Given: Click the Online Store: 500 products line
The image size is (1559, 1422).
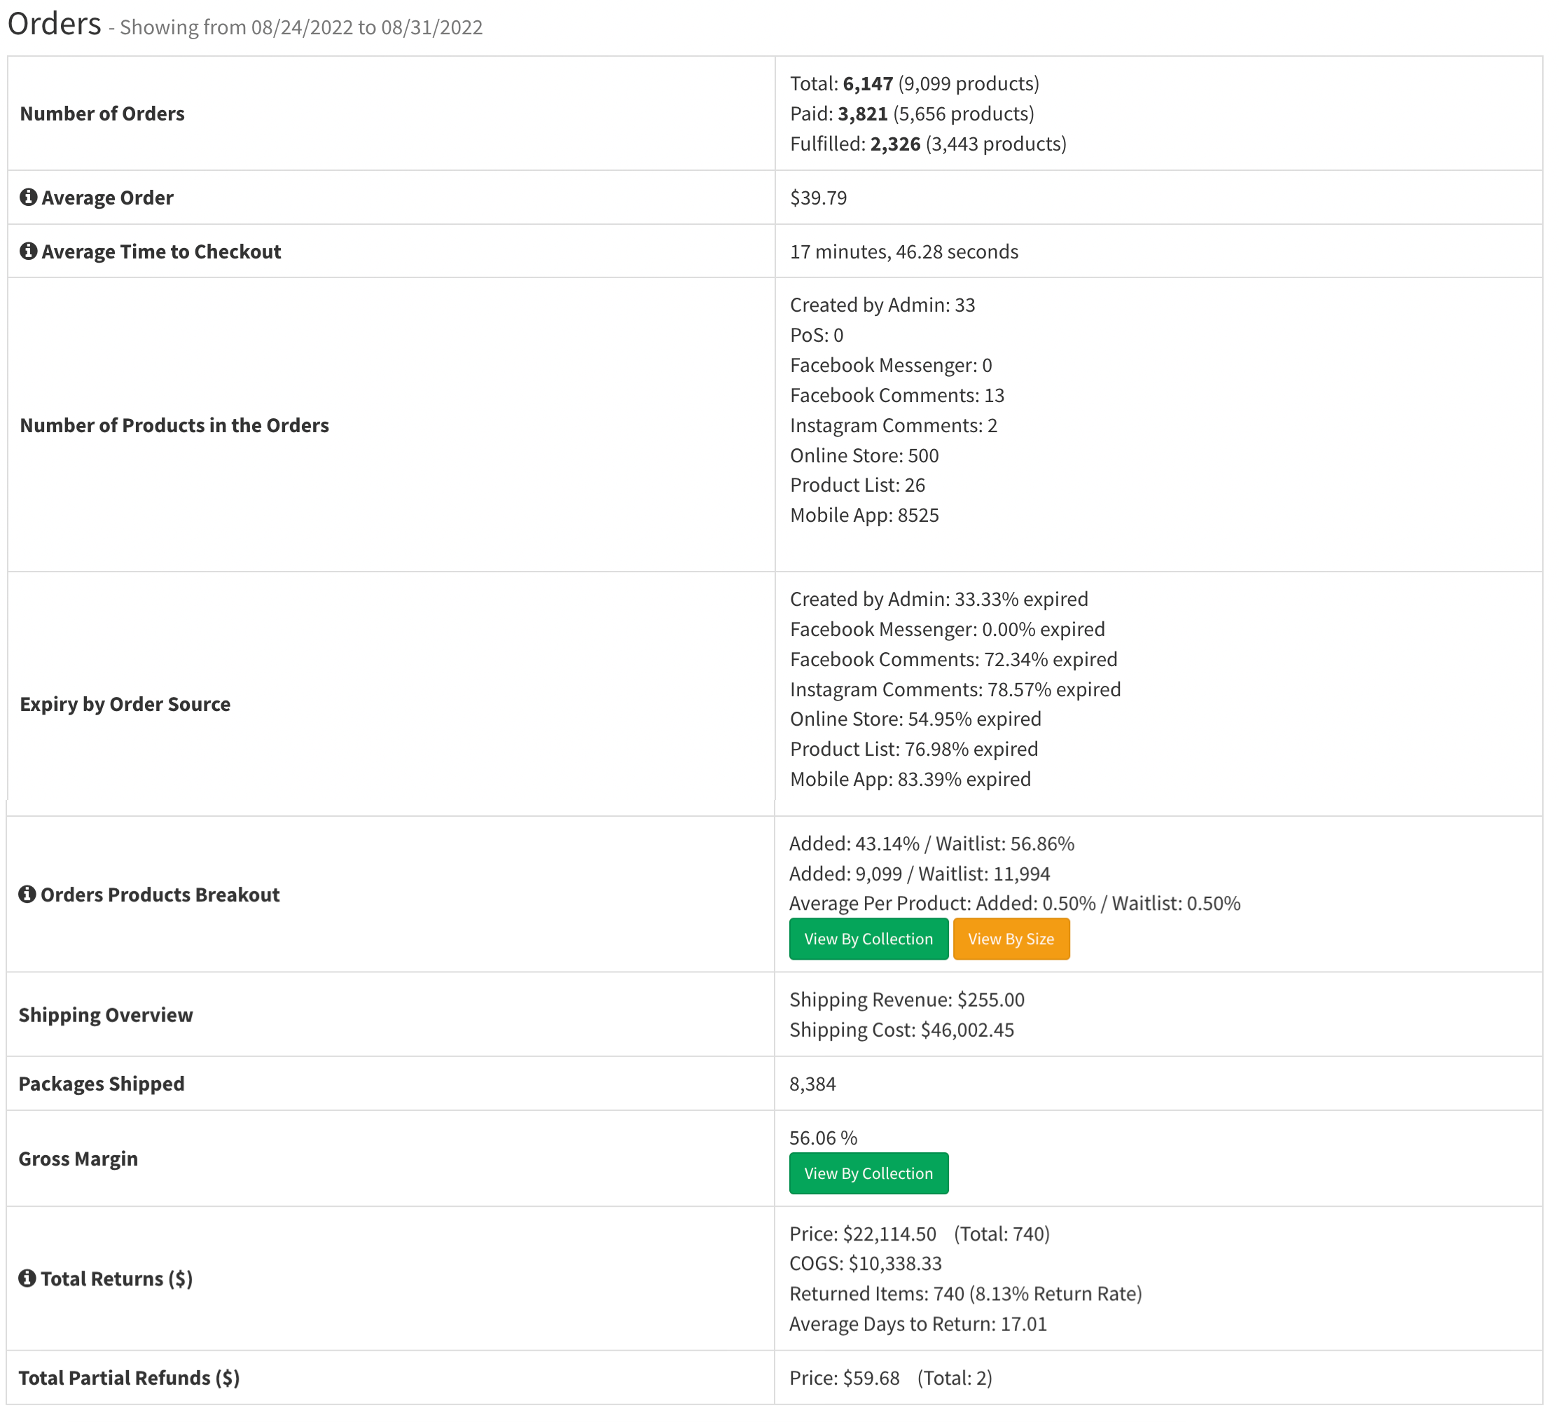Looking at the screenshot, I should (864, 456).
